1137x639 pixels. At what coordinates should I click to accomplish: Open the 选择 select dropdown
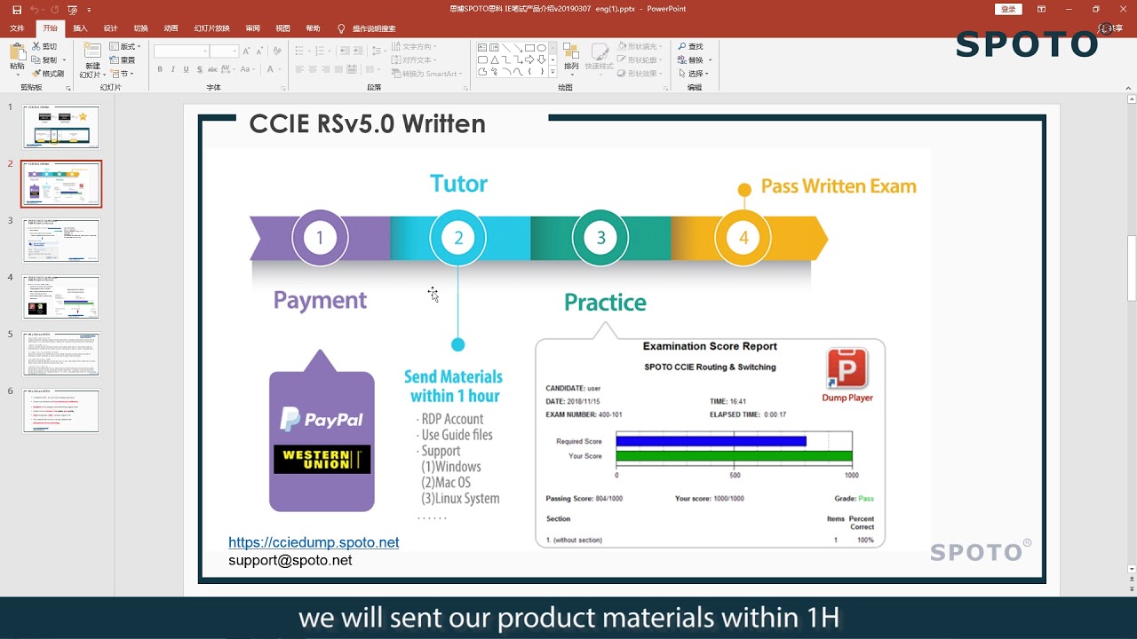[x=694, y=73]
